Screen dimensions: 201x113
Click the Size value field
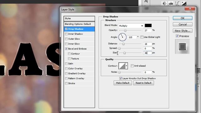pos(148,53)
